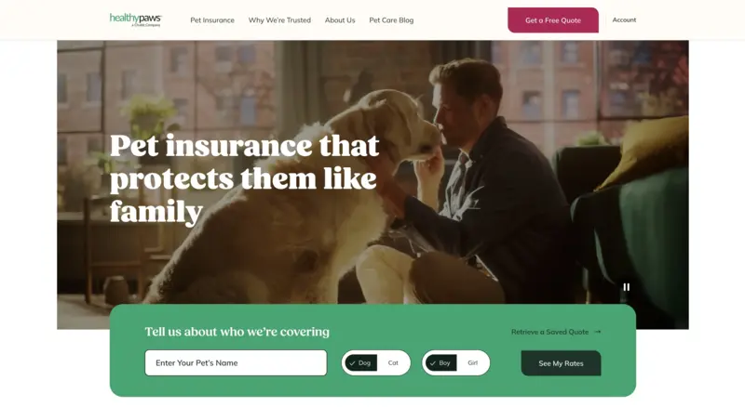Click the arrow beside Retrieve a Saved Quote
The height and width of the screenshot is (407, 745).
point(598,332)
